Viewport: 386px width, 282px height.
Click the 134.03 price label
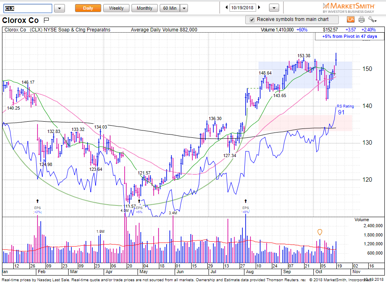pyautogui.click(x=101, y=127)
